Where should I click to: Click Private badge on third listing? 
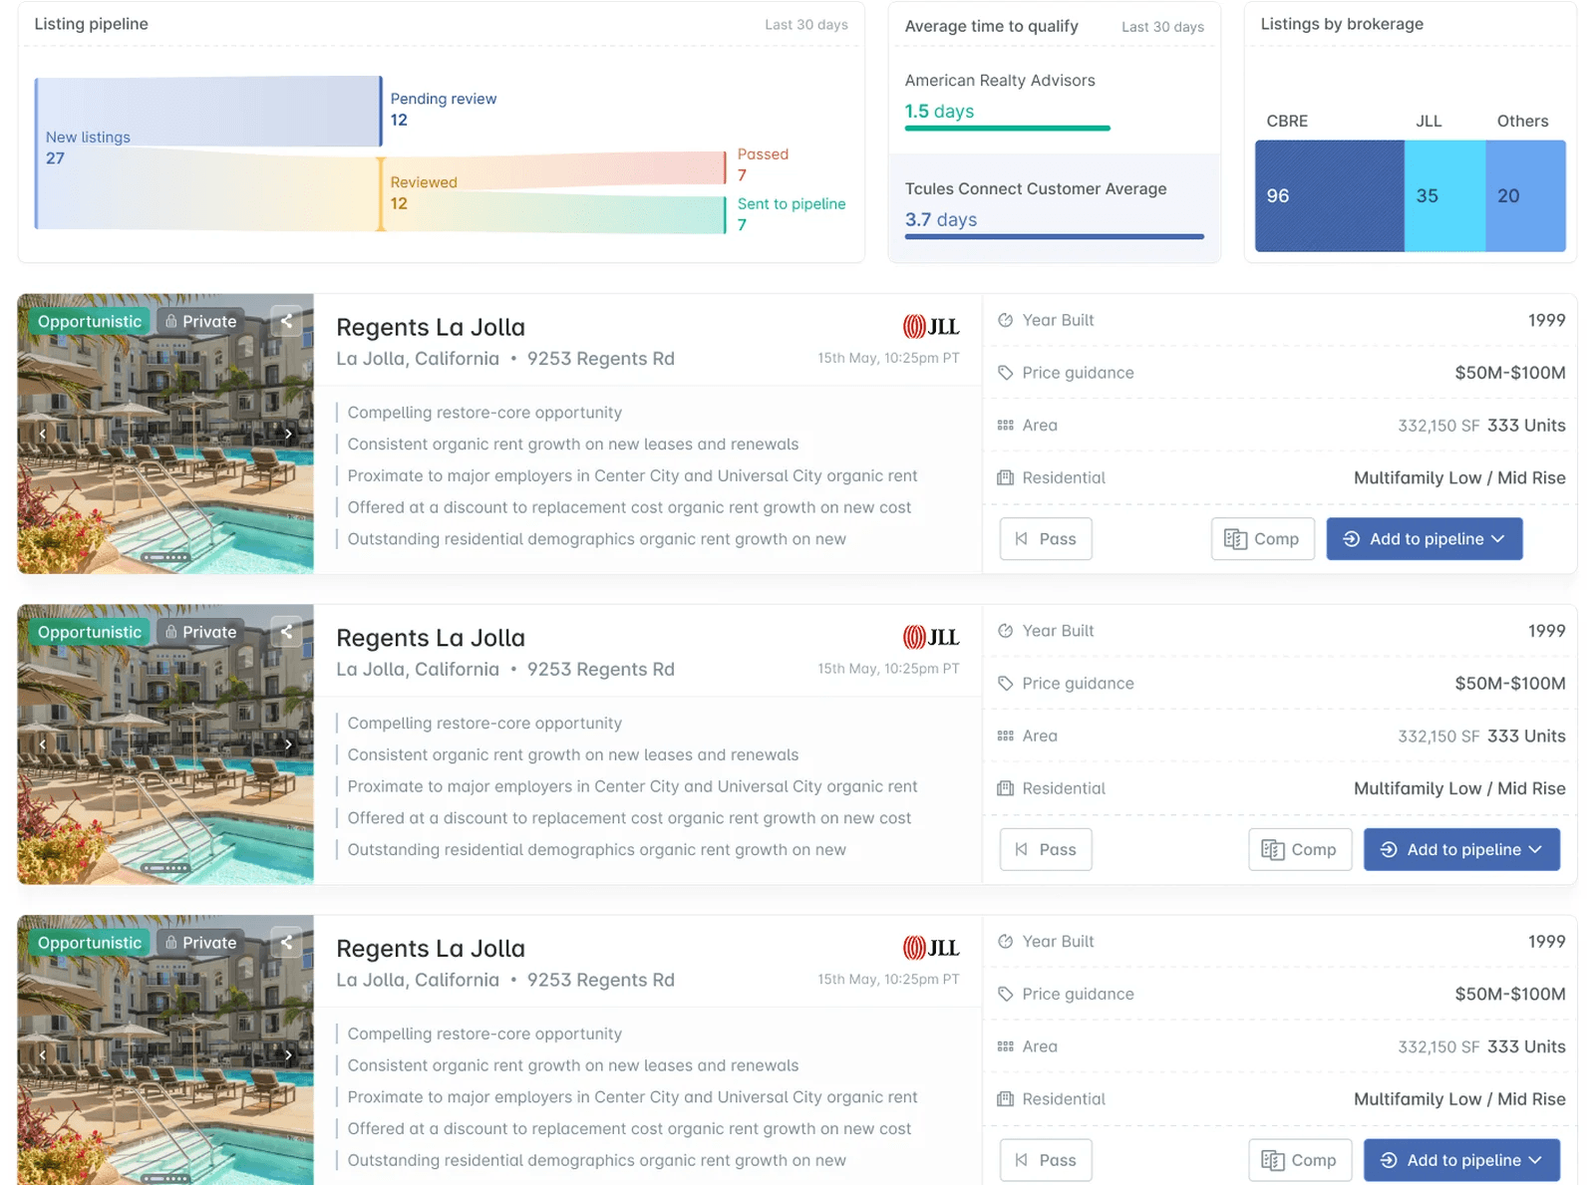pyautogui.click(x=201, y=943)
